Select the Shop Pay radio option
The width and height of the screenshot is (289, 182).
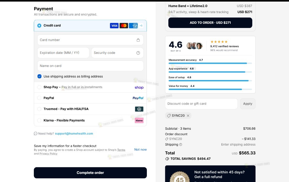point(39,87)
